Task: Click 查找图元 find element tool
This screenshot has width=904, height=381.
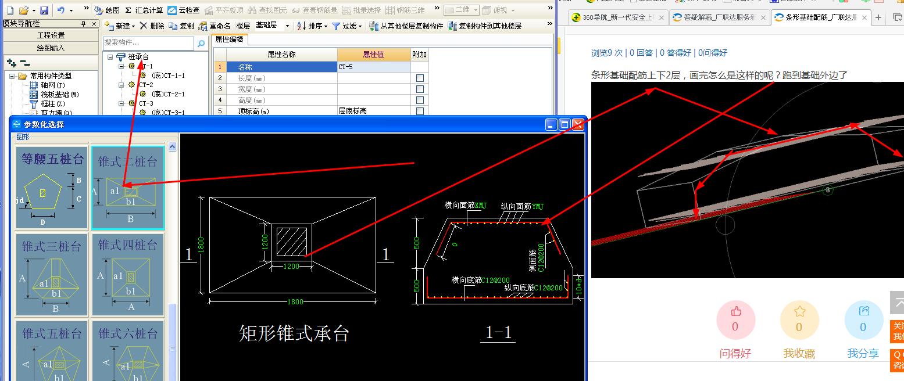Action: click(x=267, y=10)
